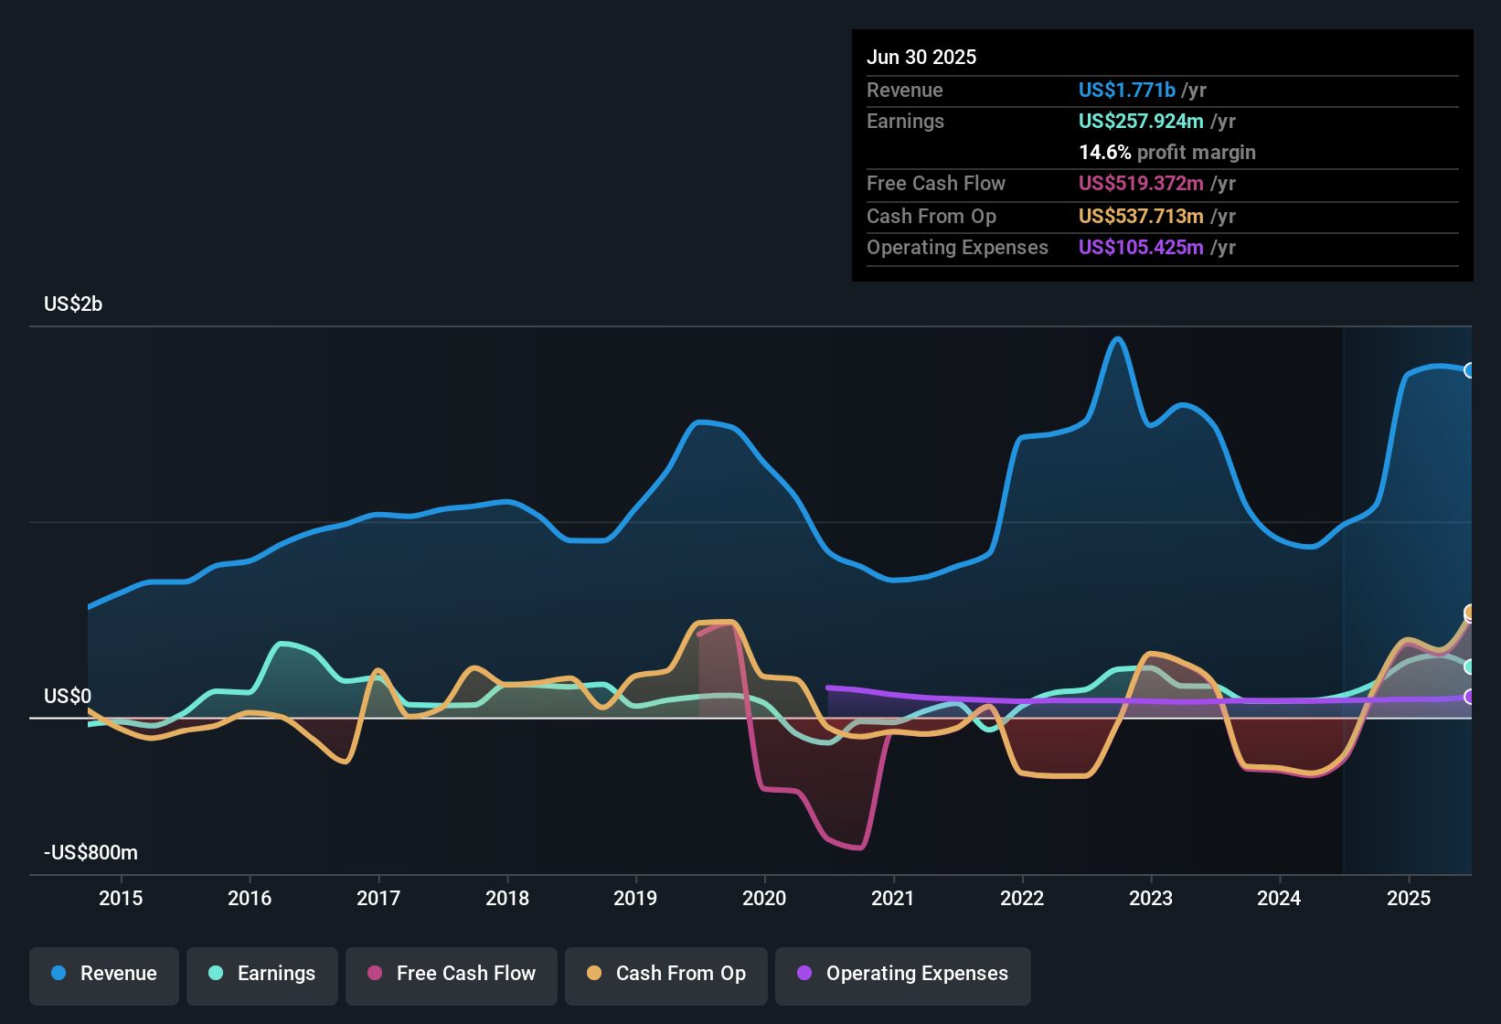1501x1024 pixels.
Task: Click the purple Operating Expenses dot
Action: pyautogui.click(x=804, y=973)
